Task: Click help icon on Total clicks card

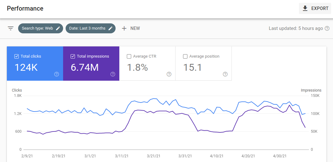Action: pos(57,74)
